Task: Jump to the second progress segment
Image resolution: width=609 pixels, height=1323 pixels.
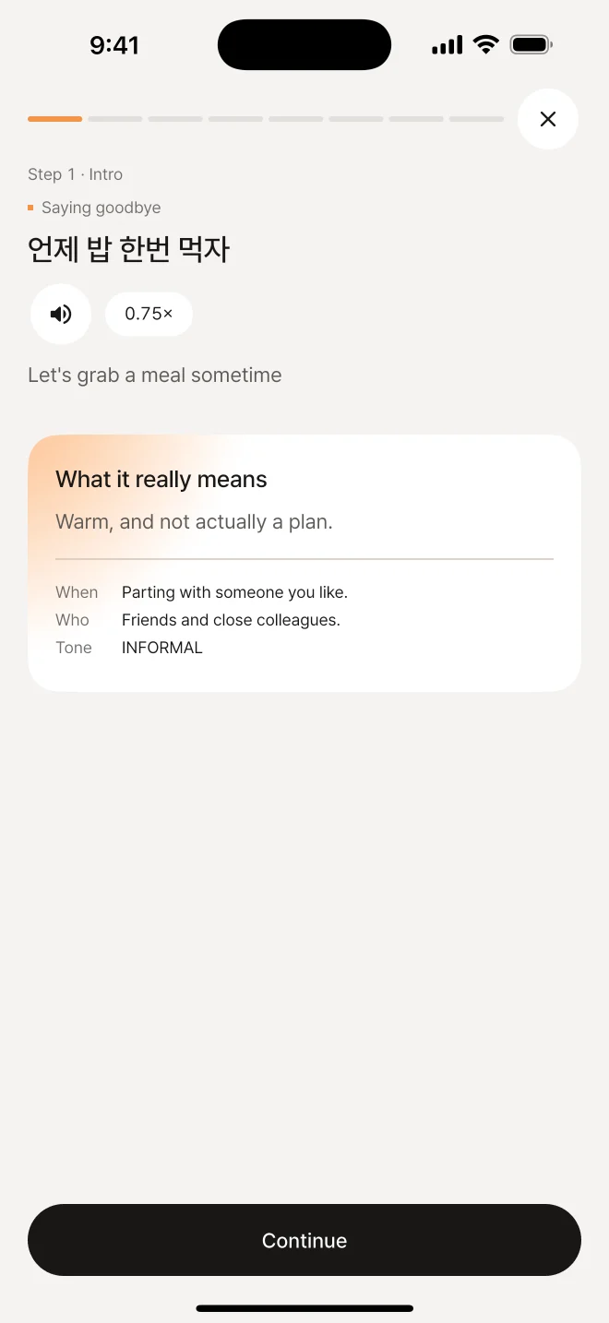Action: pyautogui.click(x=115, y=119)
